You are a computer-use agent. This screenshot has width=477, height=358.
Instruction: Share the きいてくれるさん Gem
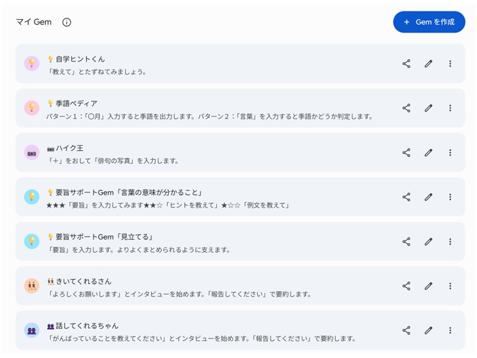[x=406, y=286]
